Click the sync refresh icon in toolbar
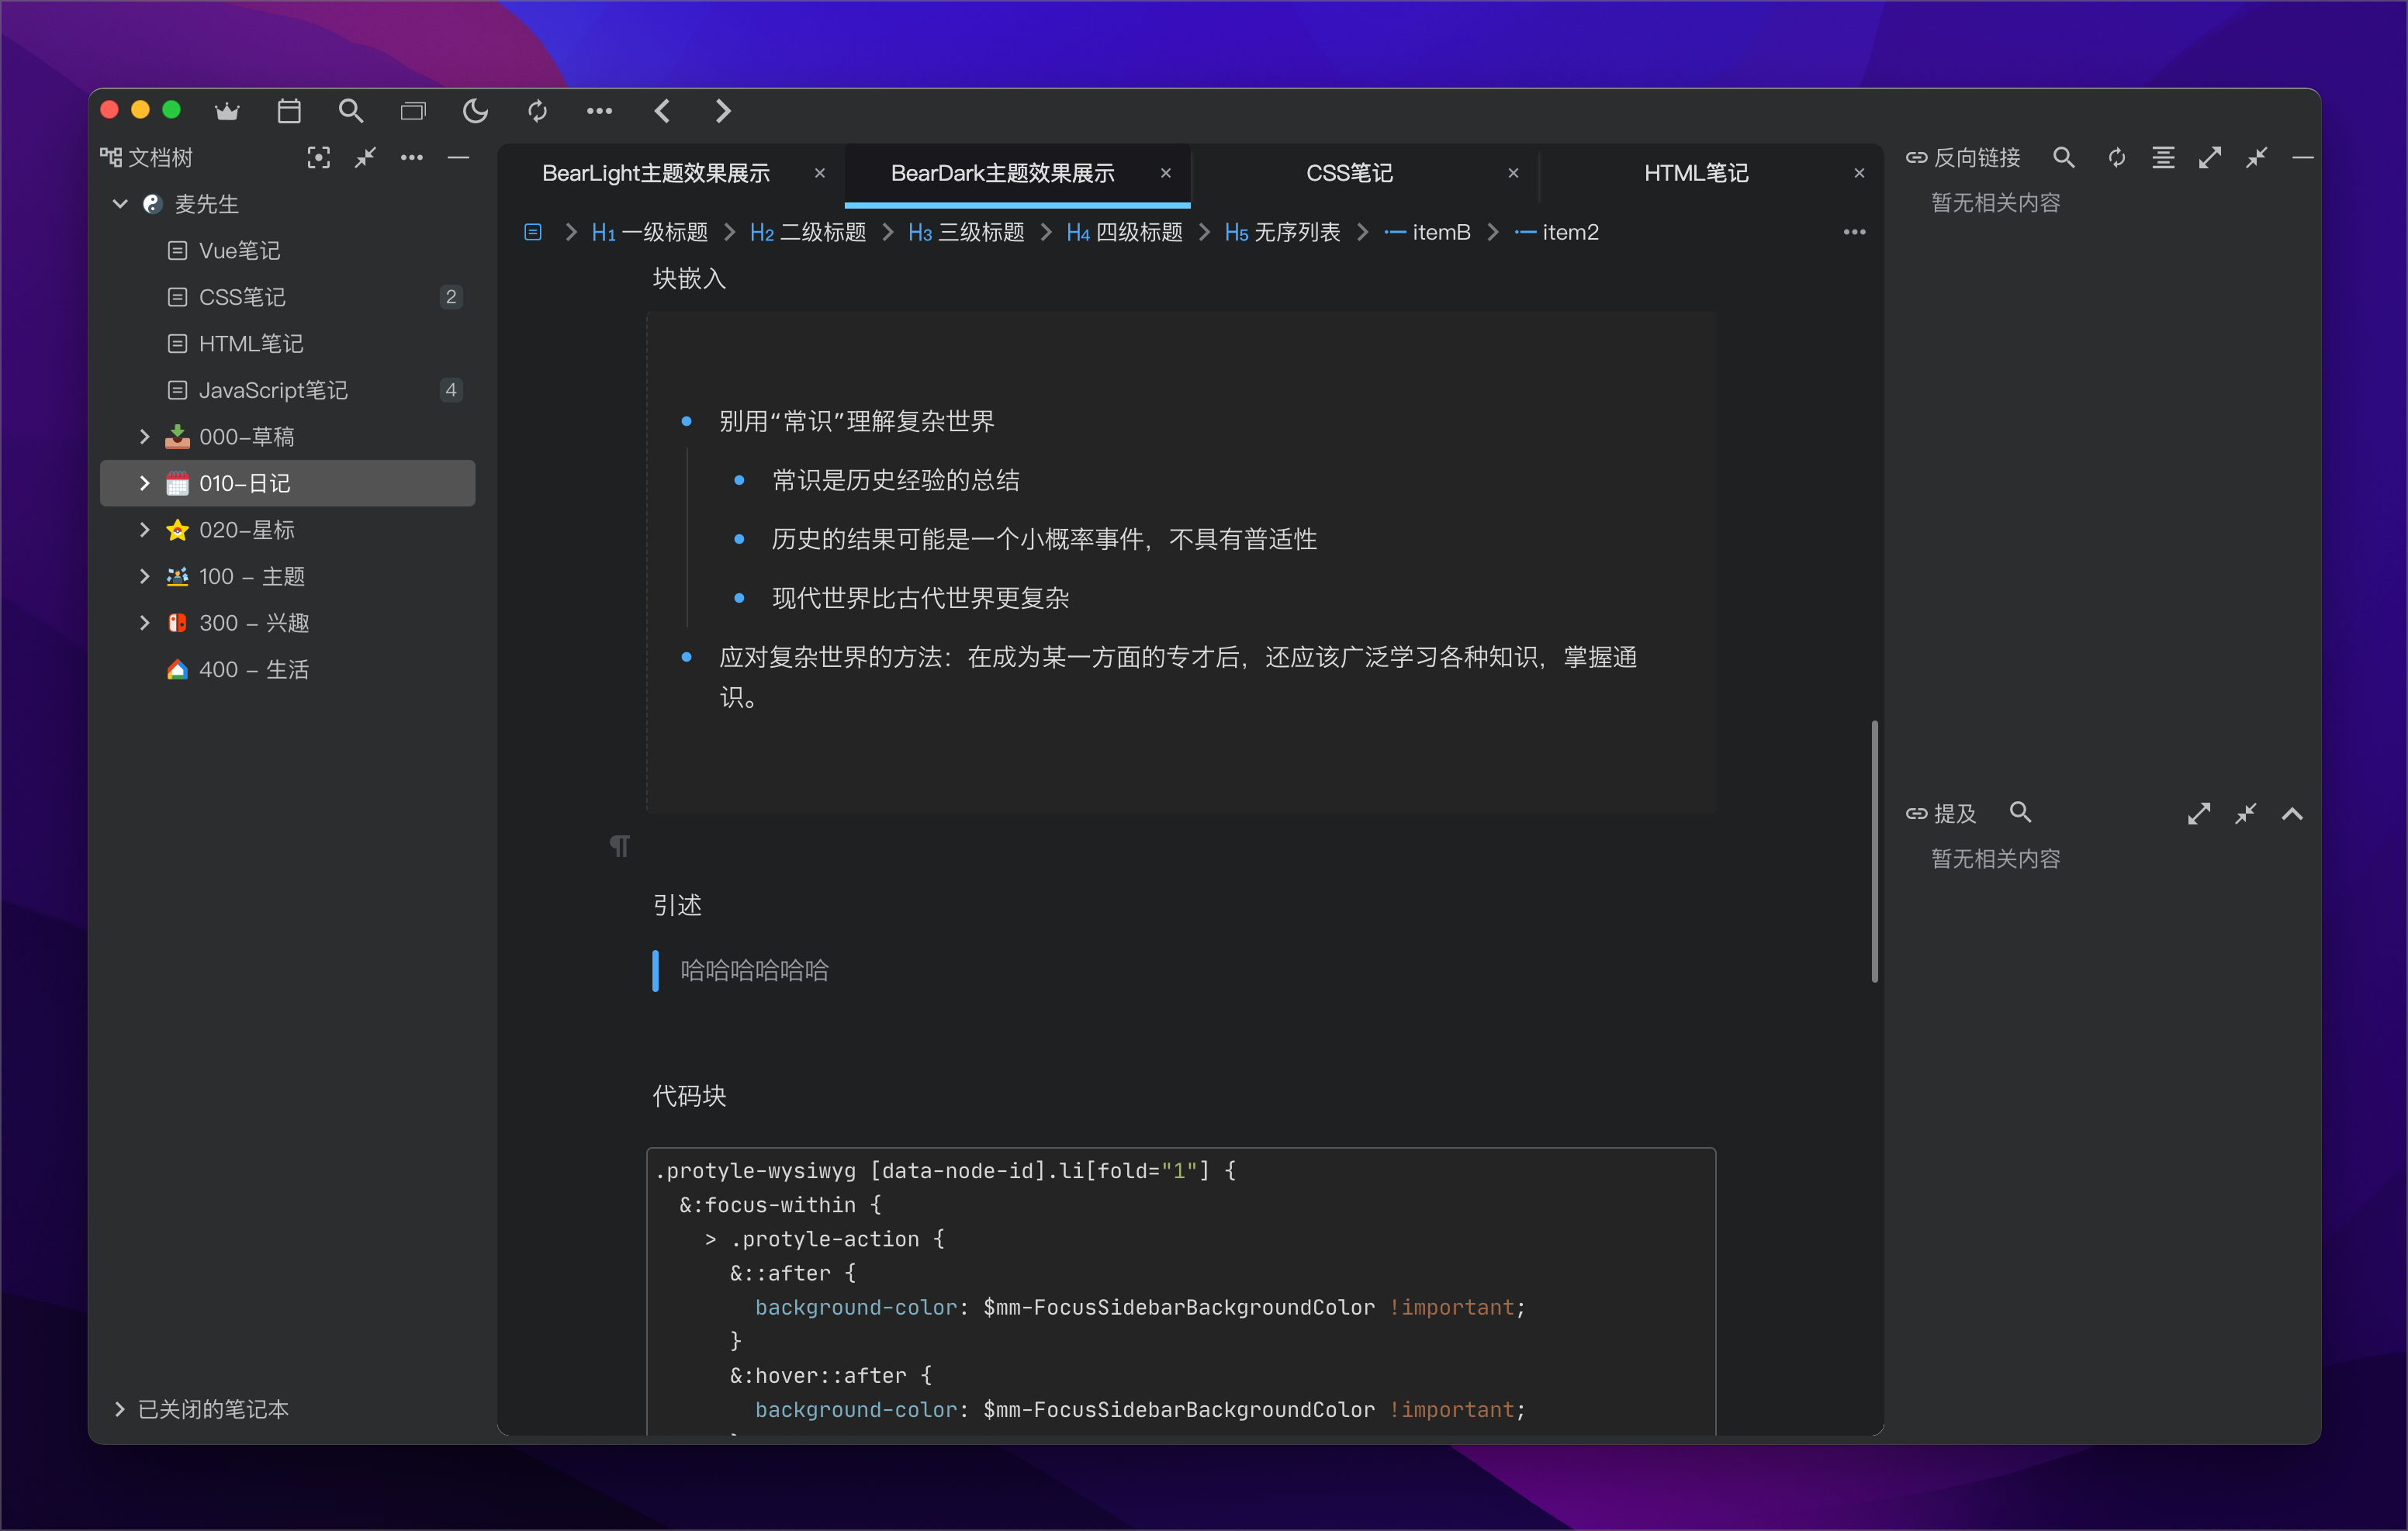This screenshot has width=2408, height=1531. point(537,111)
